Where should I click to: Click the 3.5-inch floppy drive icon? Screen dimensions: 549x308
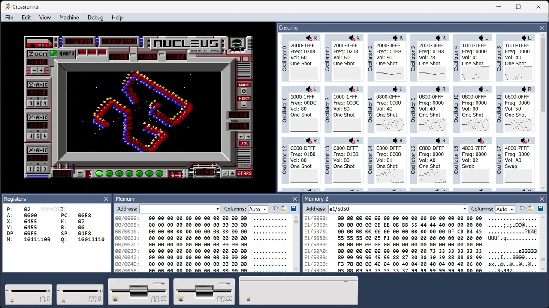(139, 291)
